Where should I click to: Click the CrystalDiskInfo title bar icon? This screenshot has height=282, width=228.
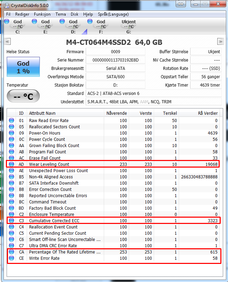tap(7, 6)
